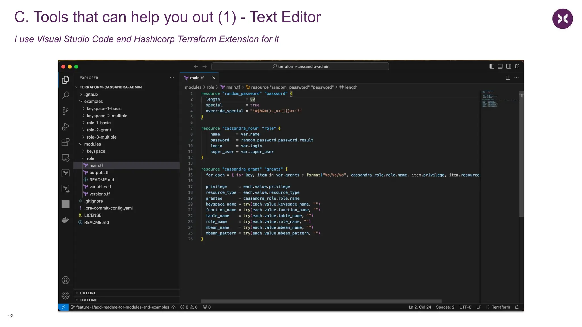Viewport: 582px width, 327px height.
Task: Toggle the bottom panel visibility
Action: pyautogui.click(x=500, y=66)
